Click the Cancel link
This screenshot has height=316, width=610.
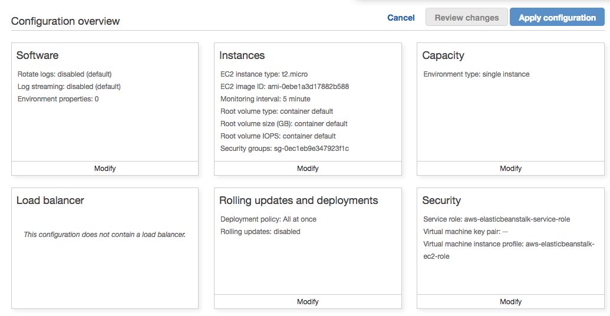click(401, 18)
